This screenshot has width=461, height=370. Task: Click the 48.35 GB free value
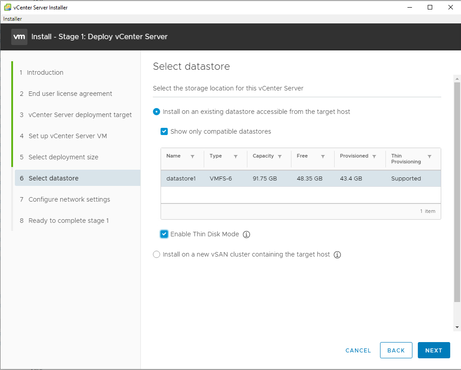309,179
